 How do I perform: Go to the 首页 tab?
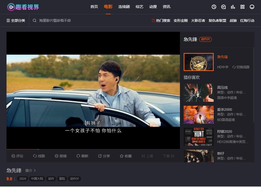[x=94, y=7]
